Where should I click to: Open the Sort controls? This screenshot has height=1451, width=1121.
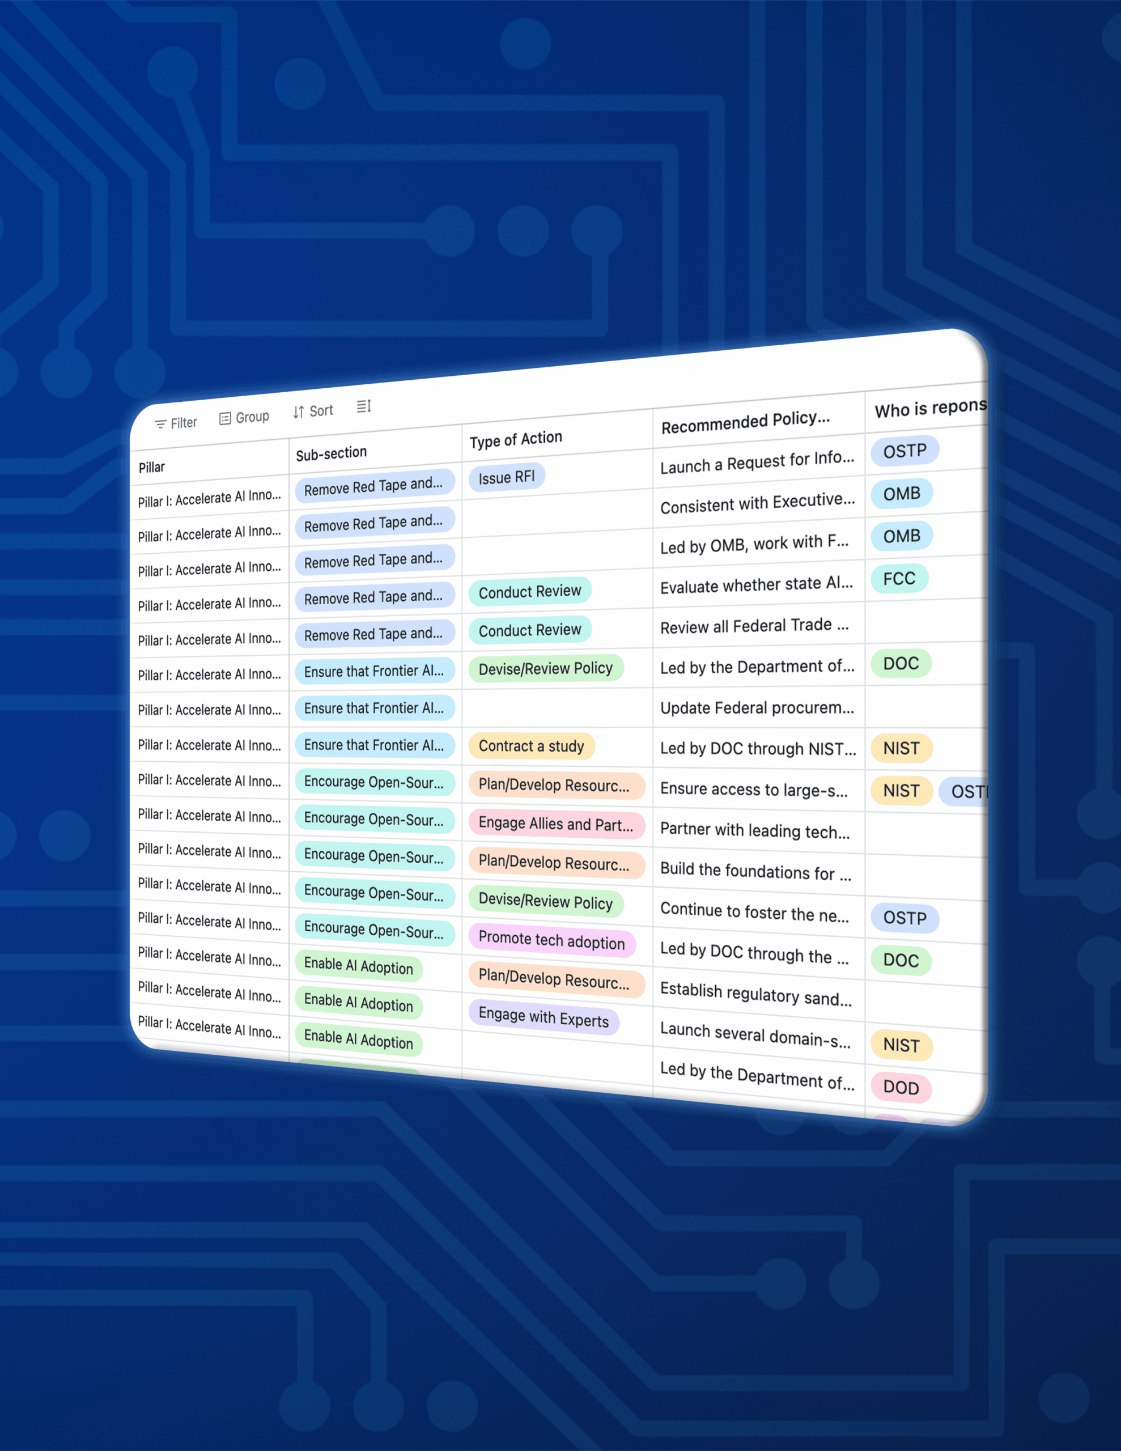pyautogui.click(x=312, y=410)
